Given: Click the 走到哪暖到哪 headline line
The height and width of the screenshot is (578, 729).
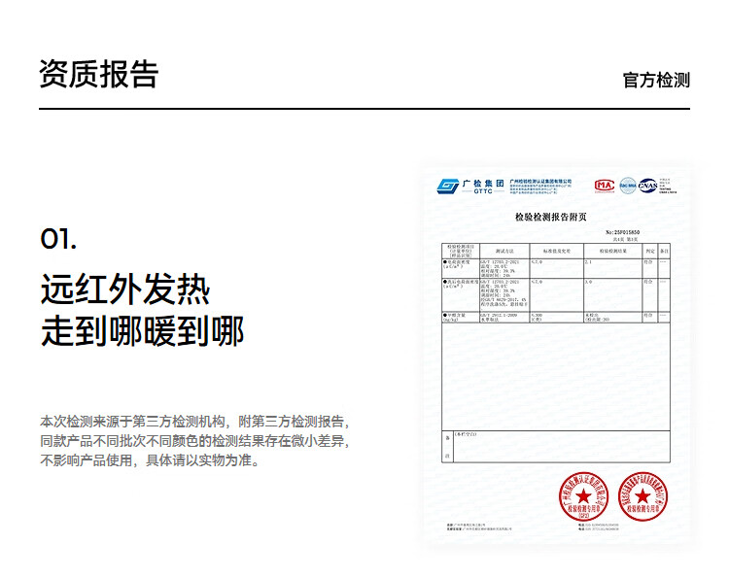Looking at the screenshot, I should 142,331.
